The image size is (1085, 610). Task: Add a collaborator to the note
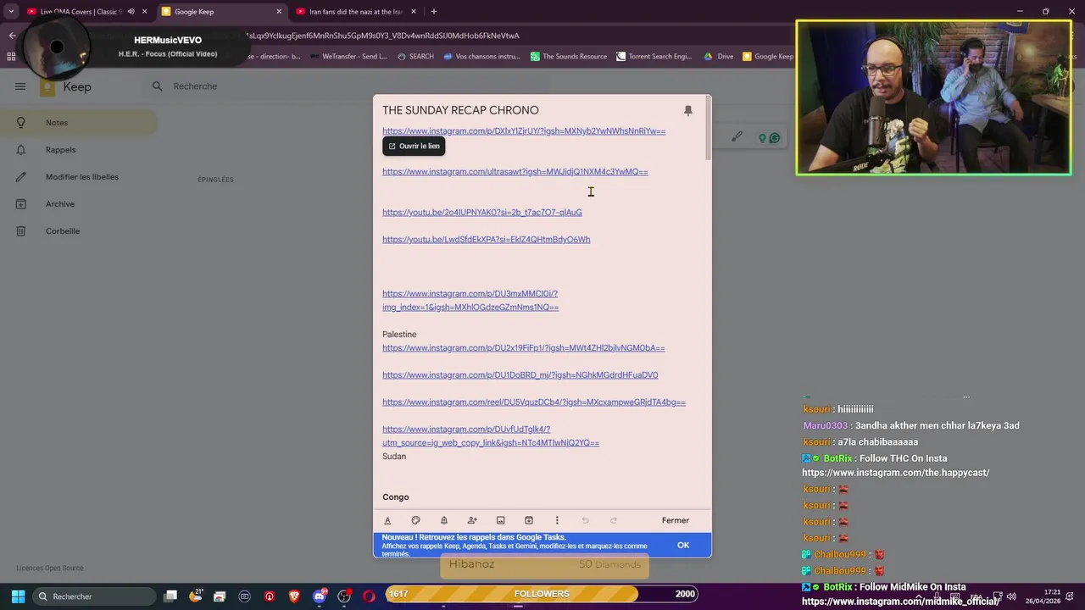[x=472, y=520]
